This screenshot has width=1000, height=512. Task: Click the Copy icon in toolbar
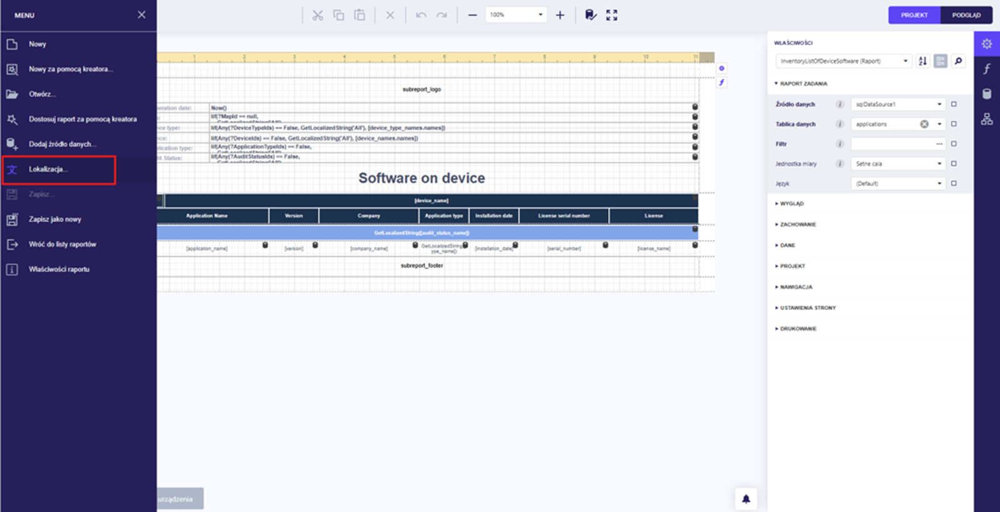(x=339, y=15)
